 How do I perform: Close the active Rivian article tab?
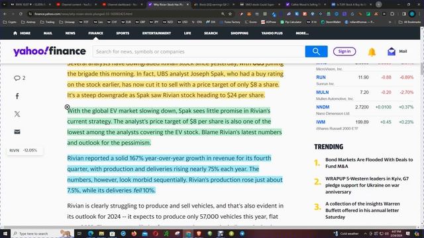(187, 5)
